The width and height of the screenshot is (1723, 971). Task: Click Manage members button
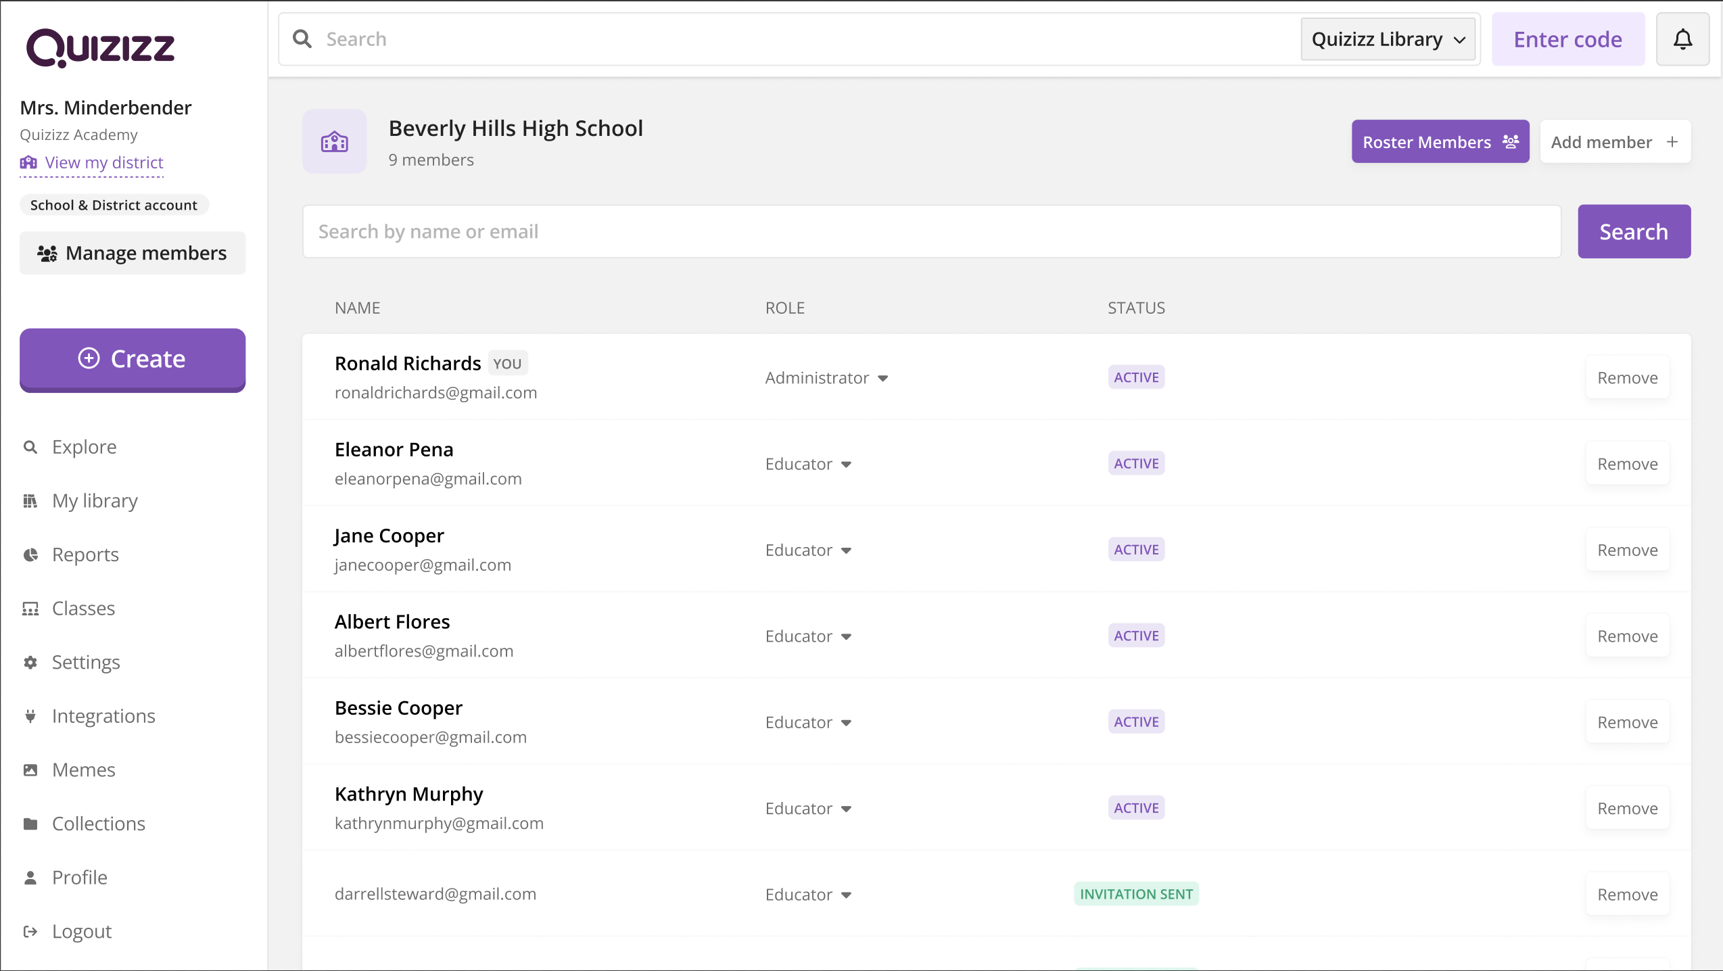pyautogui.click(x=133, y=254)
